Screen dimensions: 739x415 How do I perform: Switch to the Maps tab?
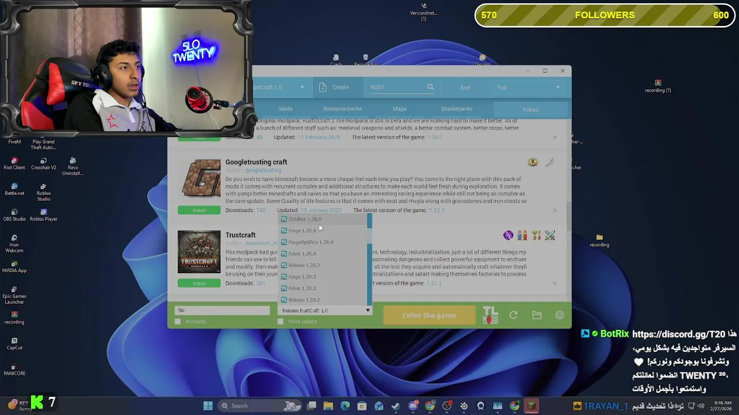(x=400, y=109)
